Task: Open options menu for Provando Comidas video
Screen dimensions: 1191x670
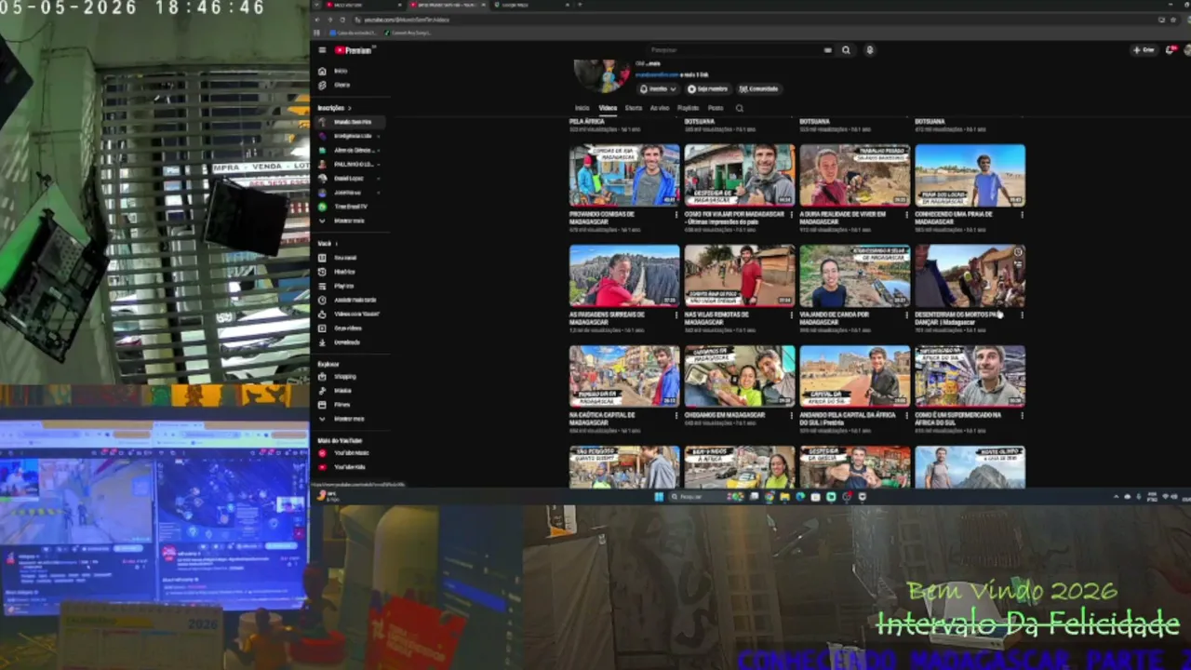Action: click(676, 215)
